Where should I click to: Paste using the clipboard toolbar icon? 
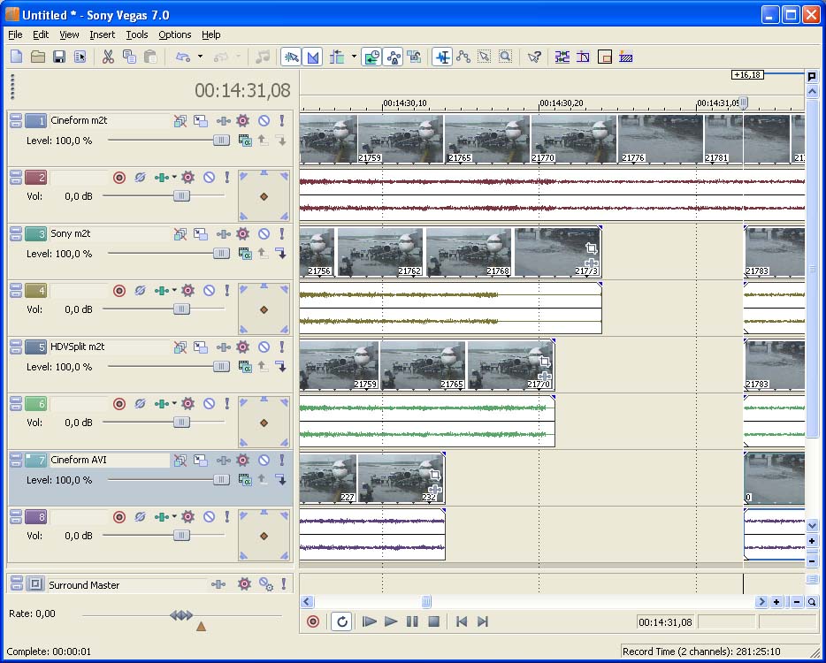click(150, 57)
